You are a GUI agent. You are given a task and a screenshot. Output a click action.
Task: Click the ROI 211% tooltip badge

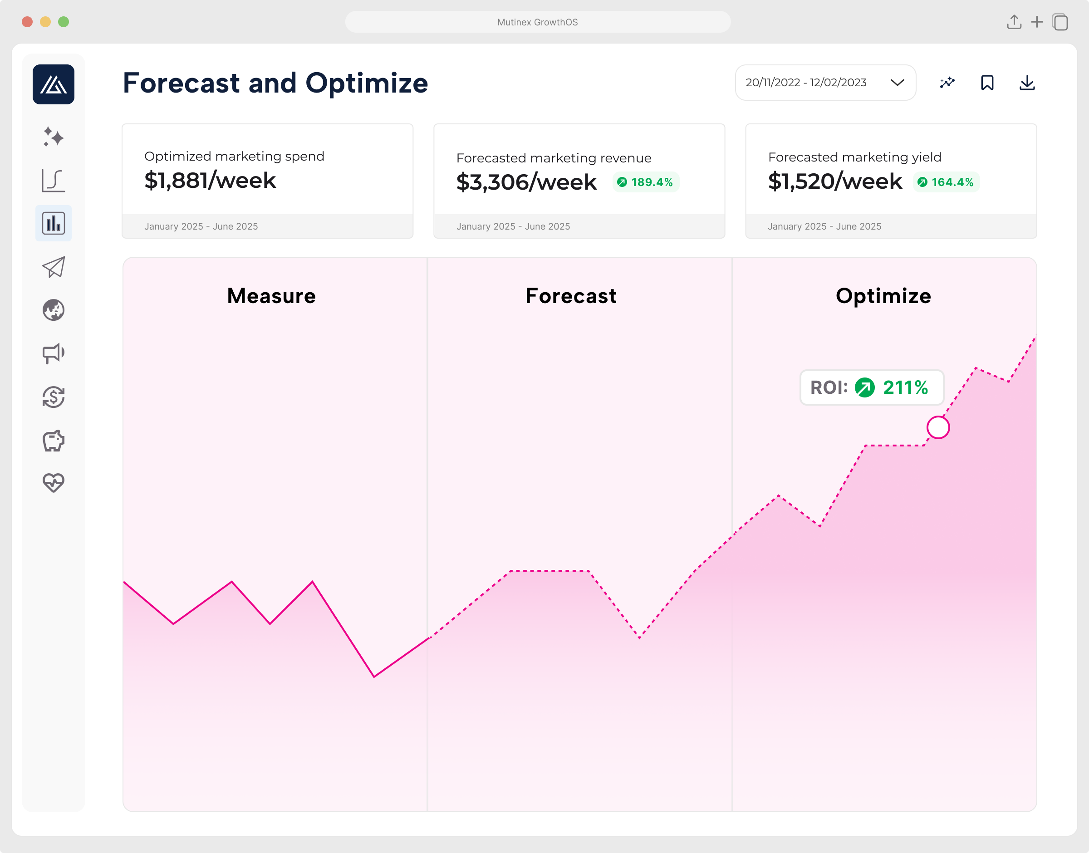click(x=871, y=387)
